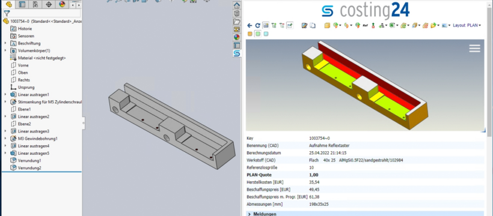The width and height of the screenshot is (493, 216).
Task: Switch to the DisplayManager color-ball tab
Action: [x=62, y=4]
